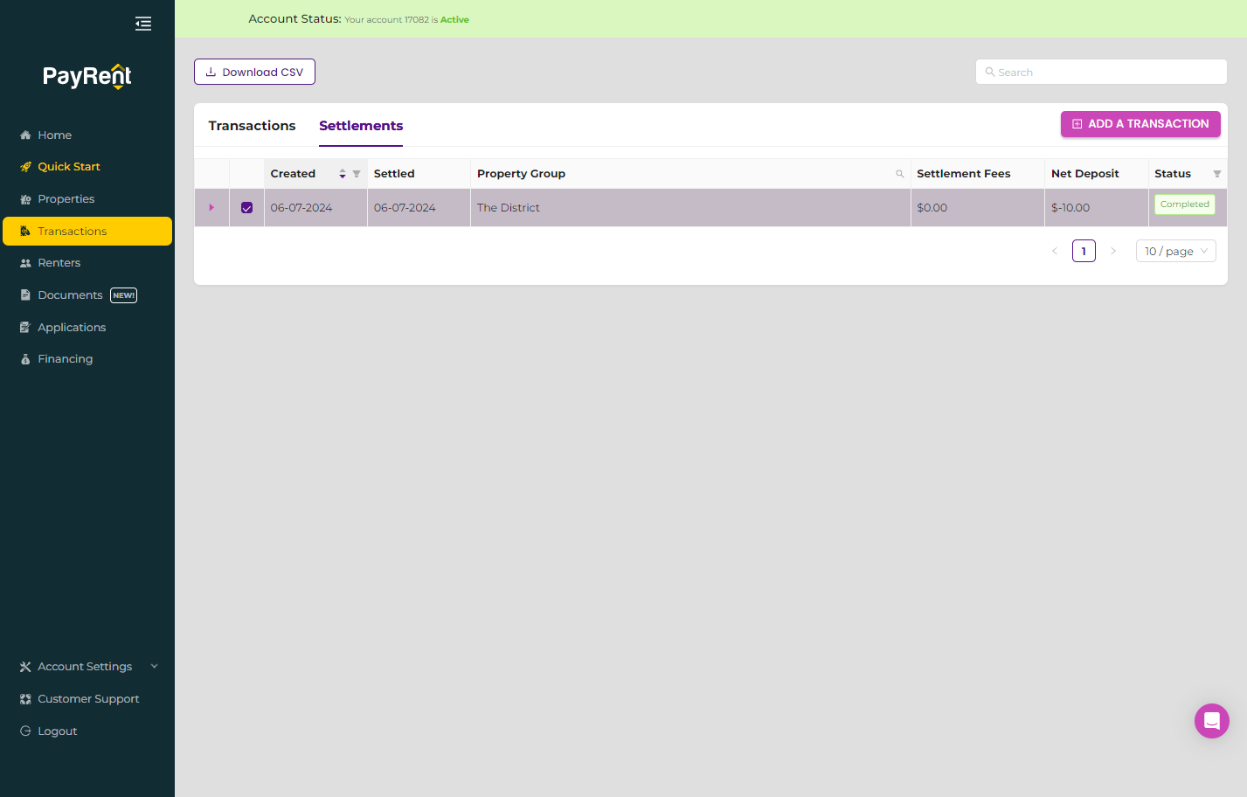The width and height of the screenshot is (1247, 797).
Task: Select Transactions in the sidebar
Action: tap(87, 232)
